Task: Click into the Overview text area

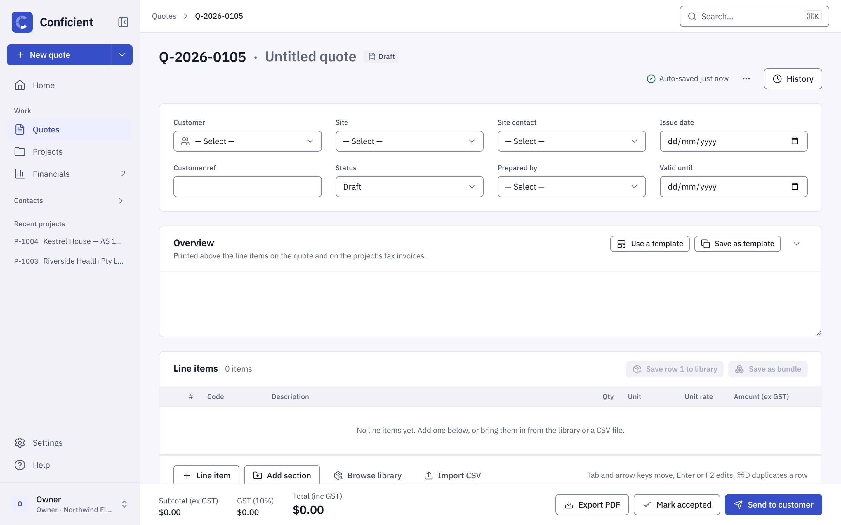Action: click(490, 304)
